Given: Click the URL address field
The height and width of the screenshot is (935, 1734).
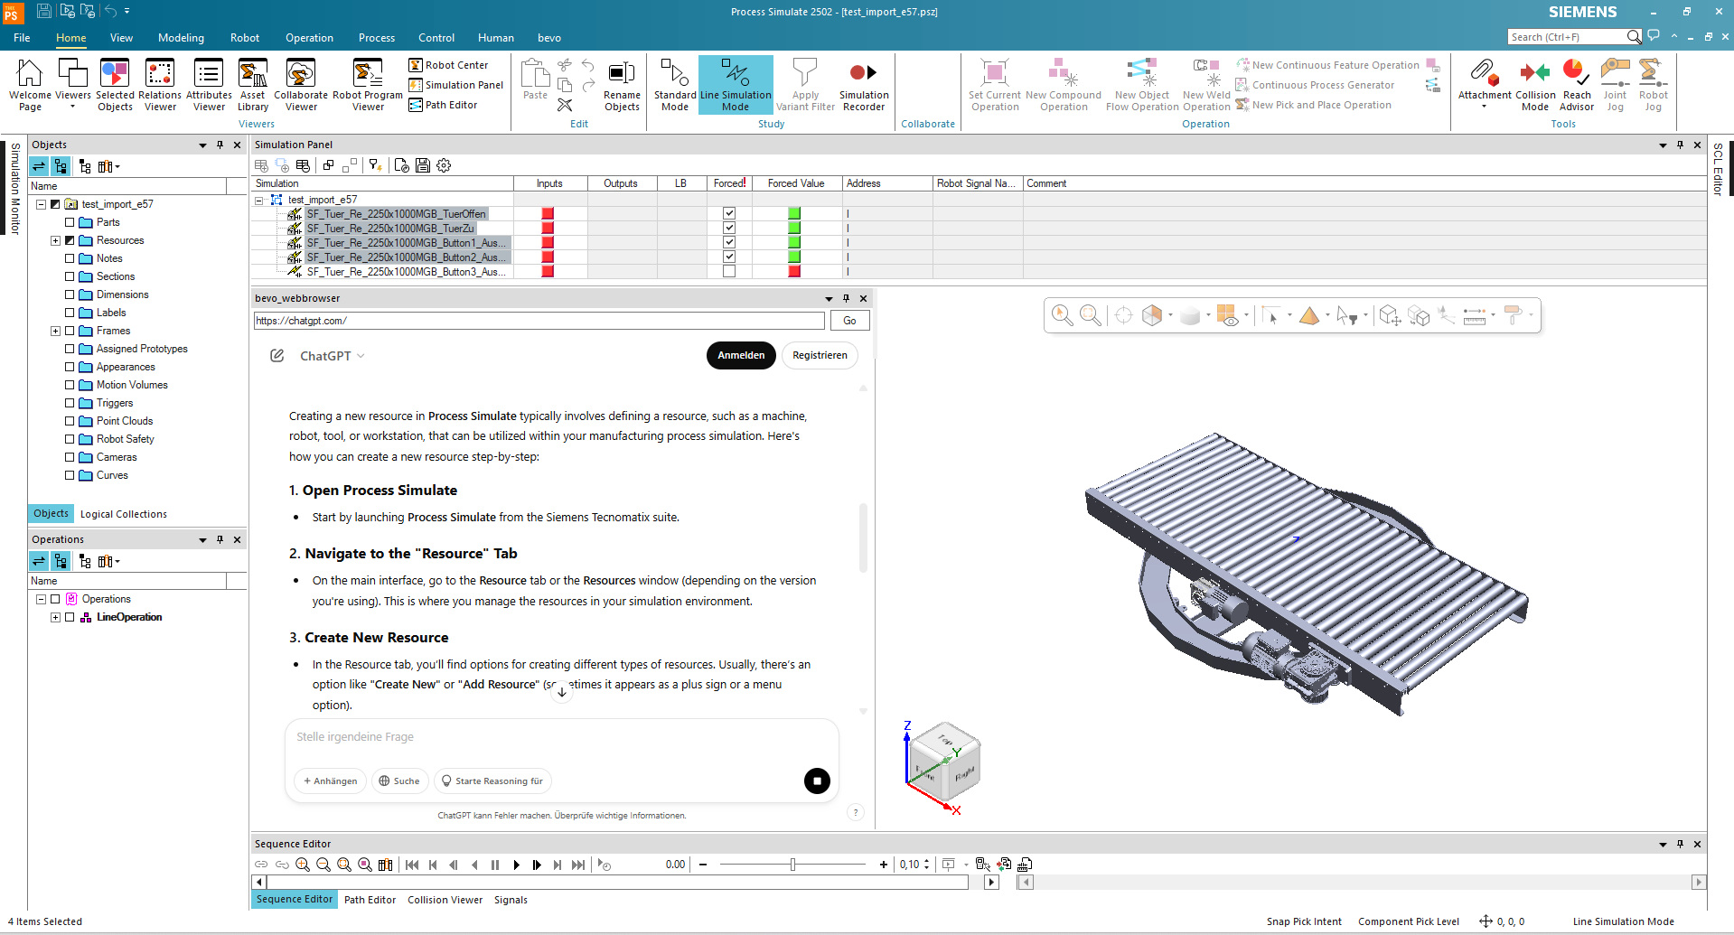Looking at the screenshot, I should coord(539,321).
